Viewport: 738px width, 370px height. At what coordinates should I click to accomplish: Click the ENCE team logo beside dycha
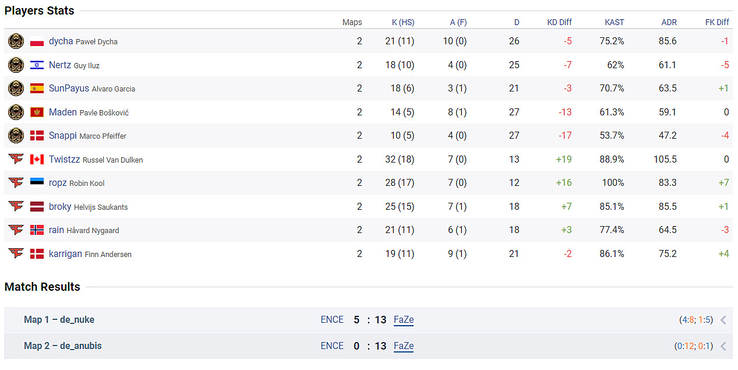coord(16,41)
